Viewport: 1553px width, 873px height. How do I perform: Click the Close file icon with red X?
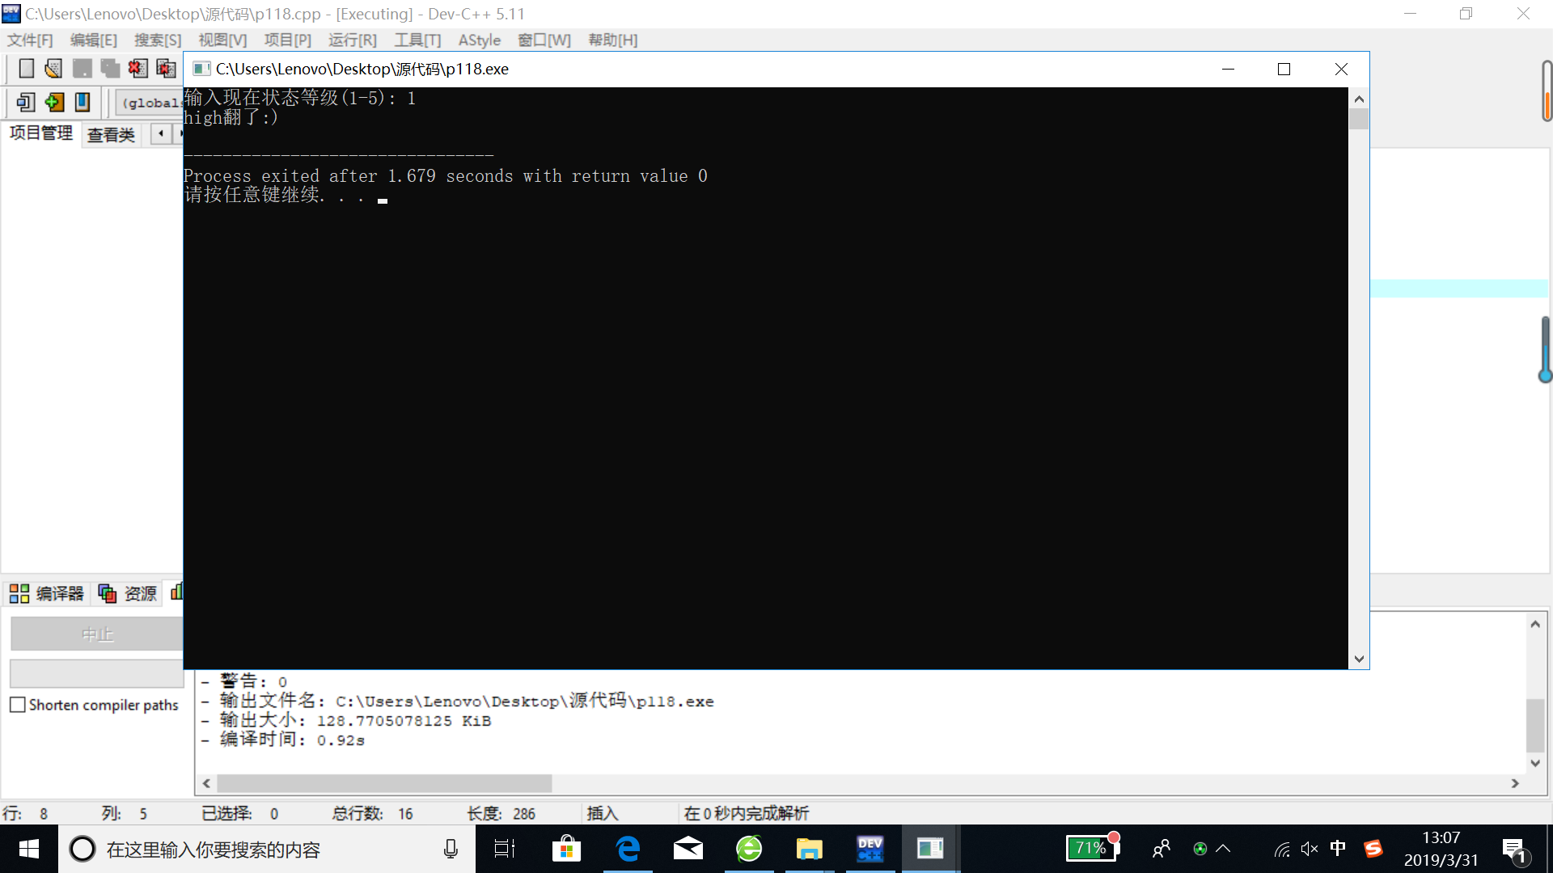[138, 69]
